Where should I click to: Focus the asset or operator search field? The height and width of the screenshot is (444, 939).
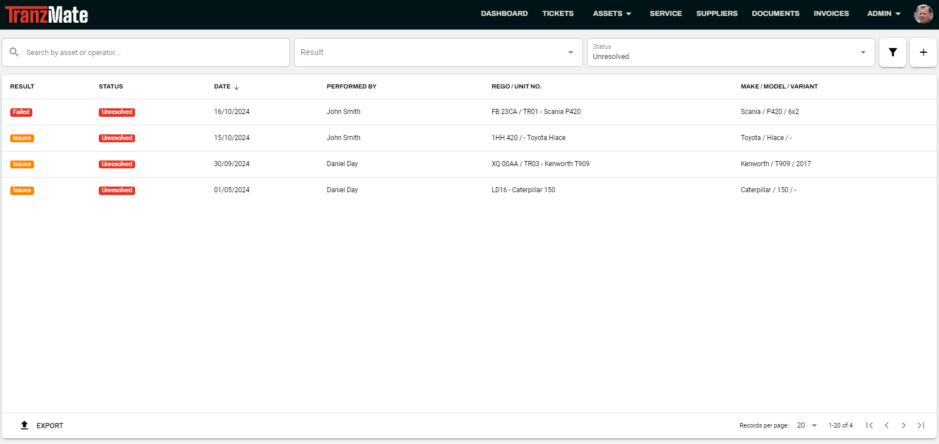tap(146, 52)
